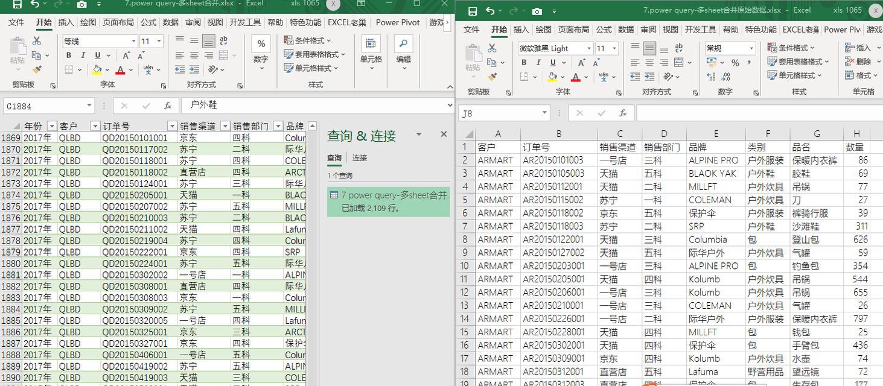Select row header 8 in right window

[465, 239]
